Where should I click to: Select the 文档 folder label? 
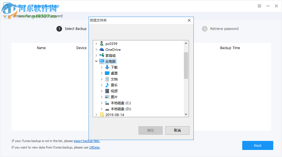point(114,79)
